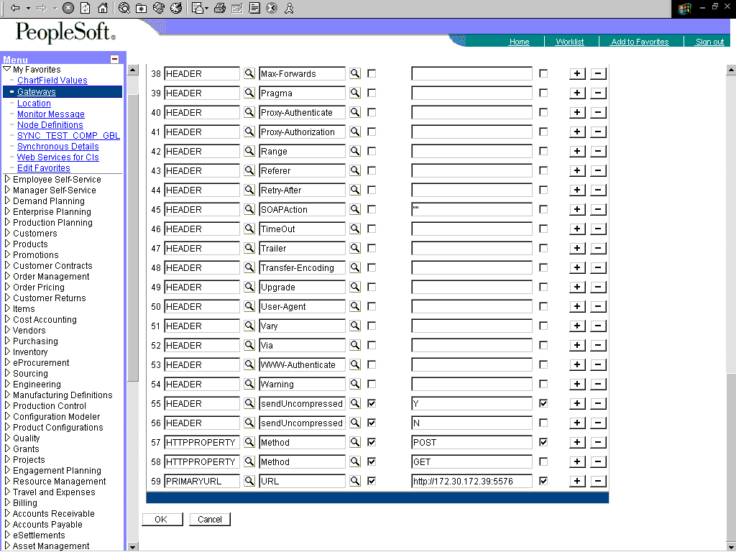Toggle the checkbox next to the GET value

(x=543, y=461)
